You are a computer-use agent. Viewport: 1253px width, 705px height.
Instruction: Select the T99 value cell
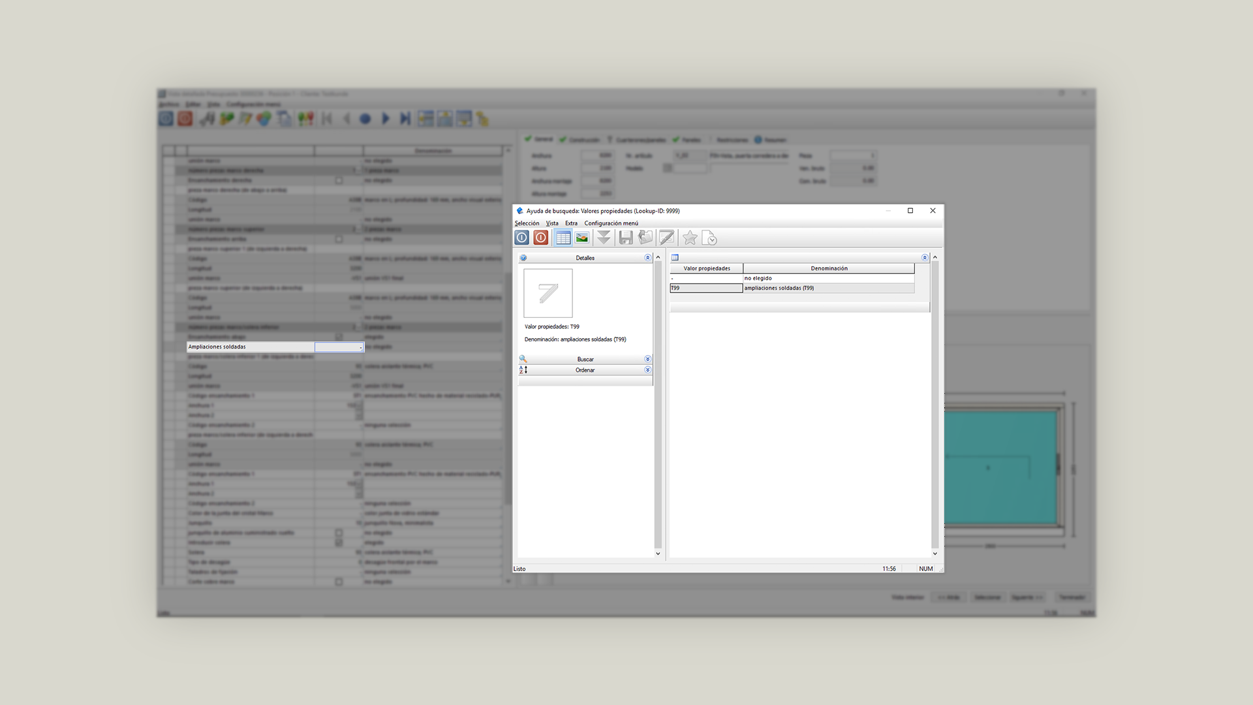[x=707, y=288]
